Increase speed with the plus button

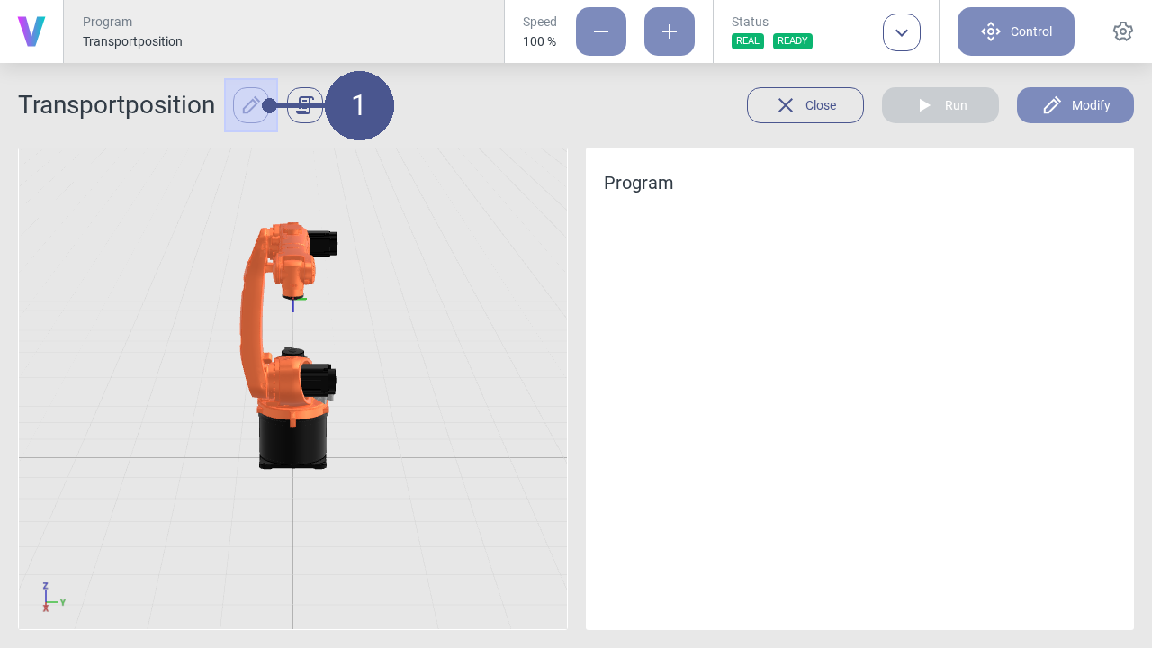tap(670, 31)
